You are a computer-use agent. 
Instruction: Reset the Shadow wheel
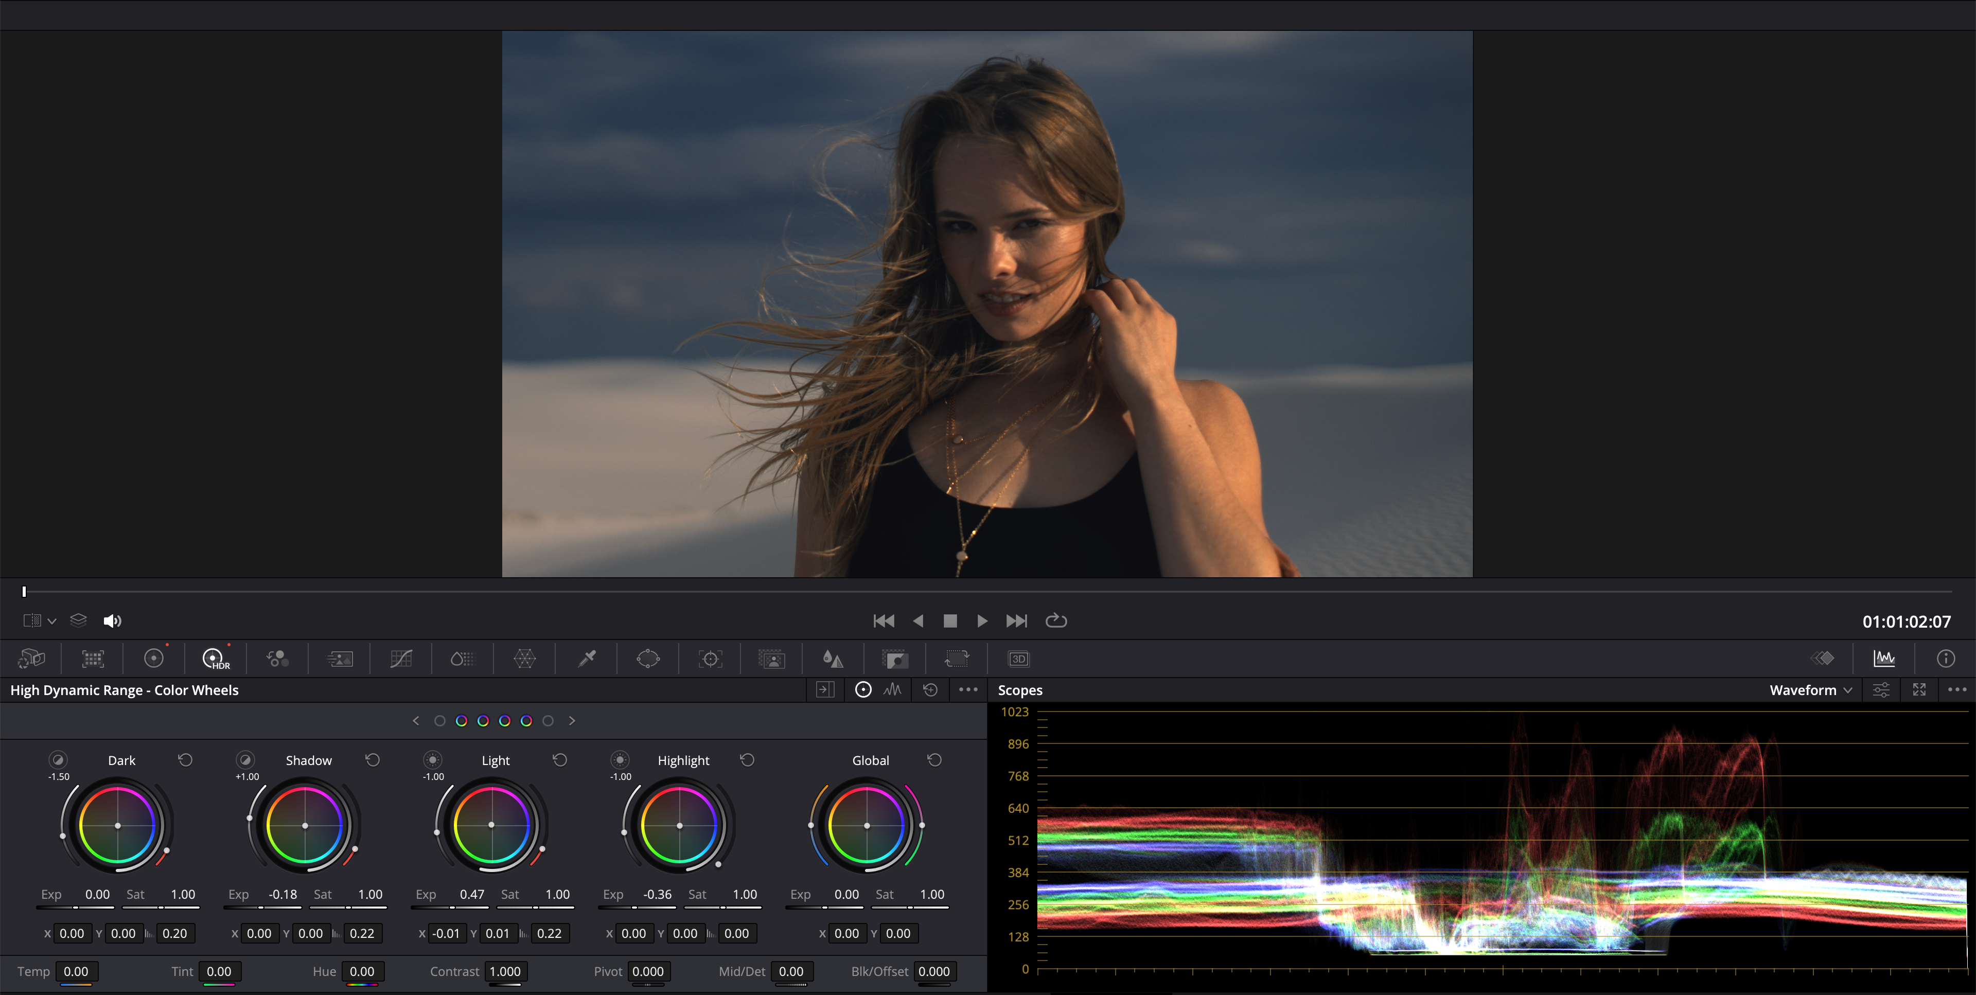[373, 759]
